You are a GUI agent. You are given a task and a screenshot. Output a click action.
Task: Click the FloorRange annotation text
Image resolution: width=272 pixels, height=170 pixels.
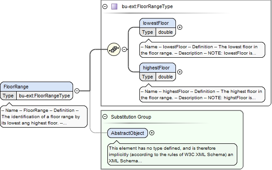pos(44,117)
